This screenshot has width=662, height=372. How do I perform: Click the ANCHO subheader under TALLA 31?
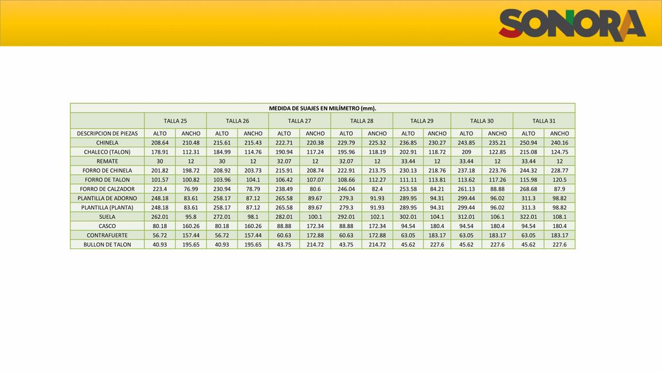559,133
